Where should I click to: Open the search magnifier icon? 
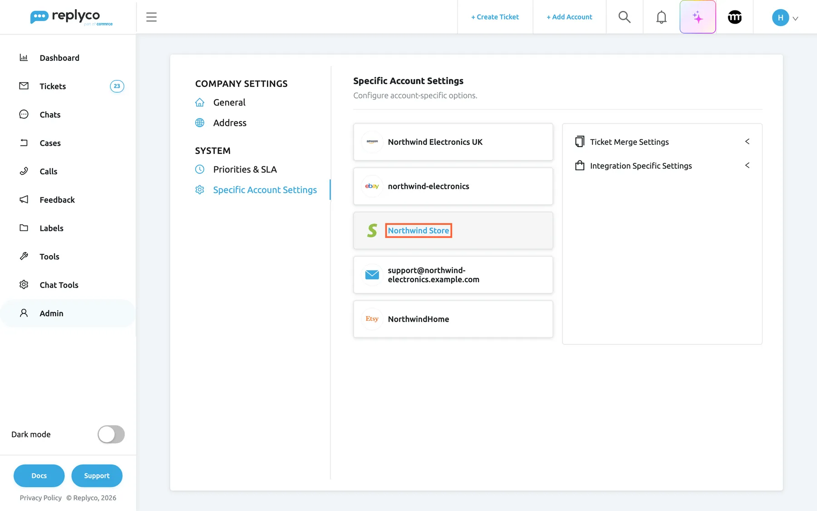[x=625, y=17]
